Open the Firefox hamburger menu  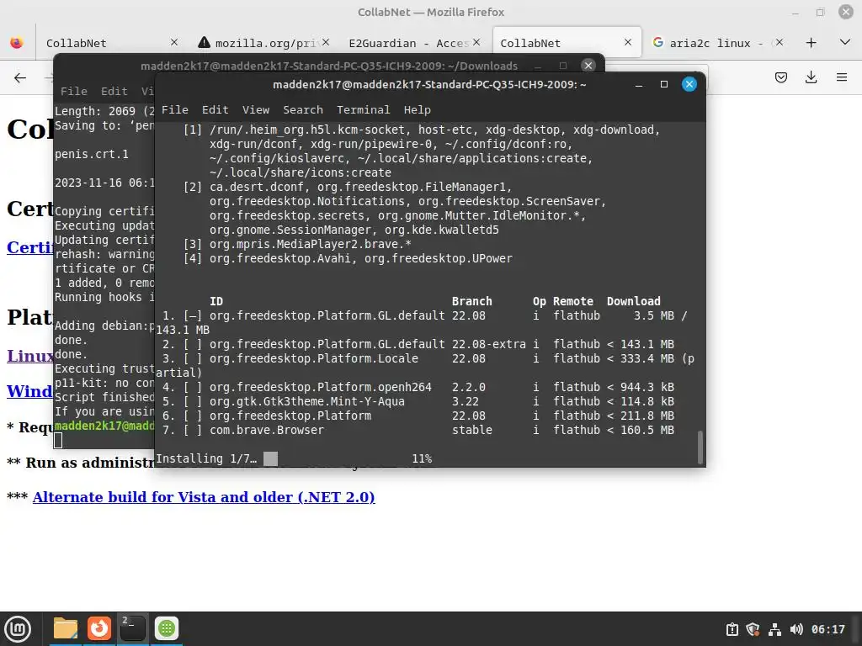pos(842,77)
